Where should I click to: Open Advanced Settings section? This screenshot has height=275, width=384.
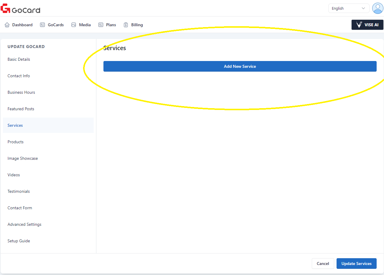(x=24, y=224)
